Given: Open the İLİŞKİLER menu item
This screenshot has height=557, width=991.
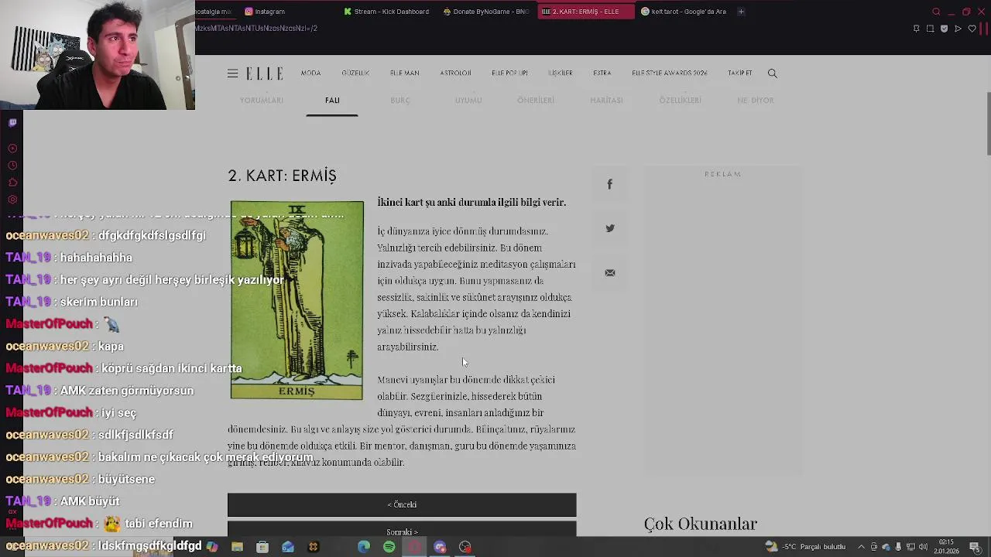Looking at the screenshot, I should coord(560,73).
